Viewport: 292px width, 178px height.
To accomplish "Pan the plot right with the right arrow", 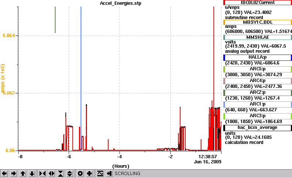I will 14,174.
